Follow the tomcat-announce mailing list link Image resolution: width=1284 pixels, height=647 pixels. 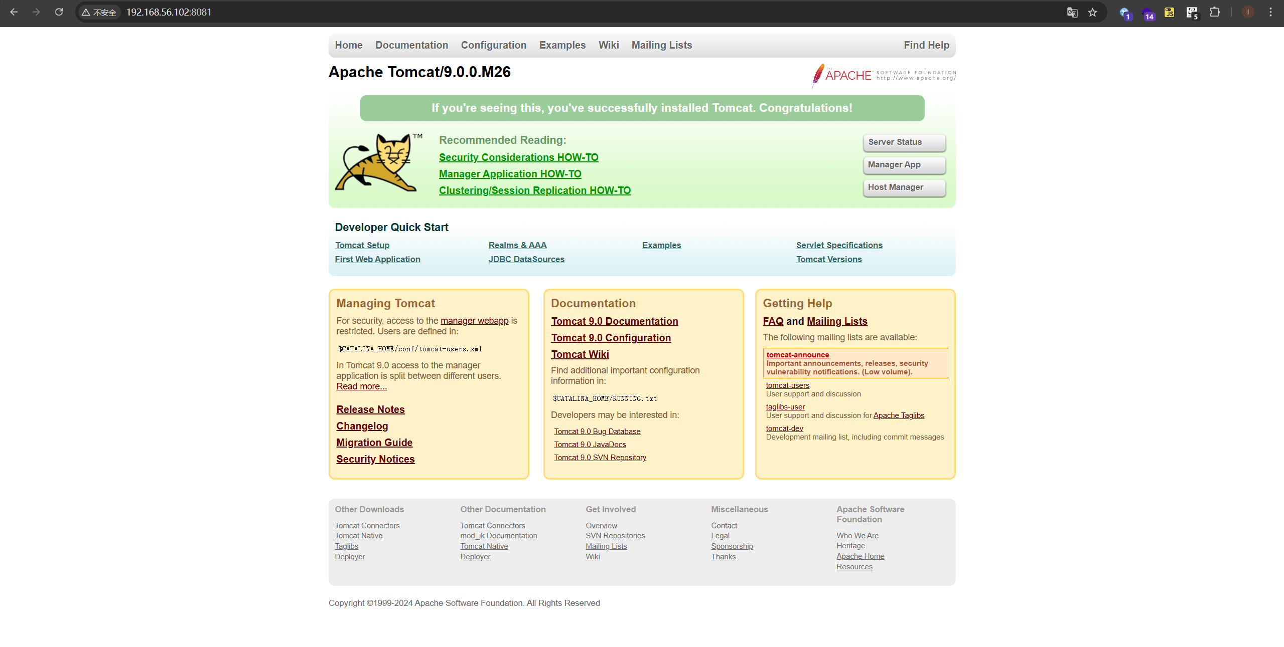797,355
